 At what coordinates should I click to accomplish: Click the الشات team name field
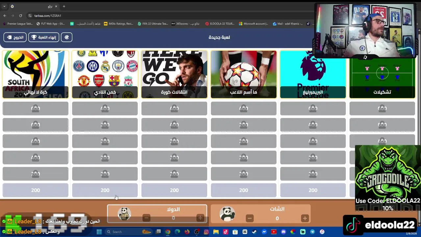coord(277,209)
